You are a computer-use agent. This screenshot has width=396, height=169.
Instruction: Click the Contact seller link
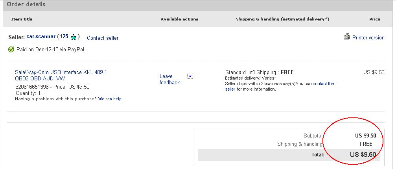point(103,38)
